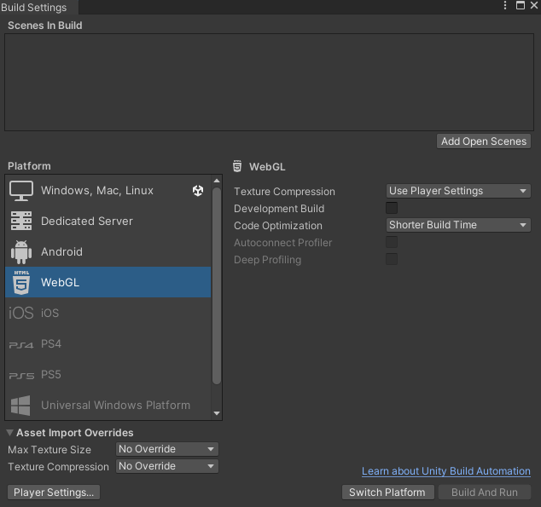The image size is (541, 507).
Task: Toggle the Deep Profiling checkbox
Action: click(392, 260)
